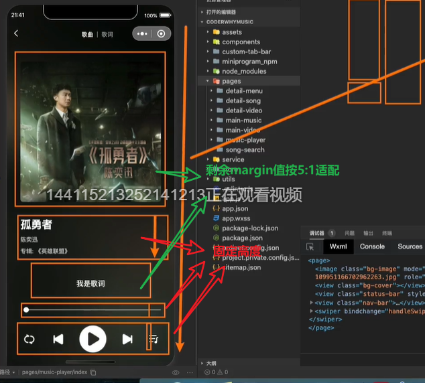Click the app.wxss file icon
Screen dimensions: 425x383
(x=217, y=218)
